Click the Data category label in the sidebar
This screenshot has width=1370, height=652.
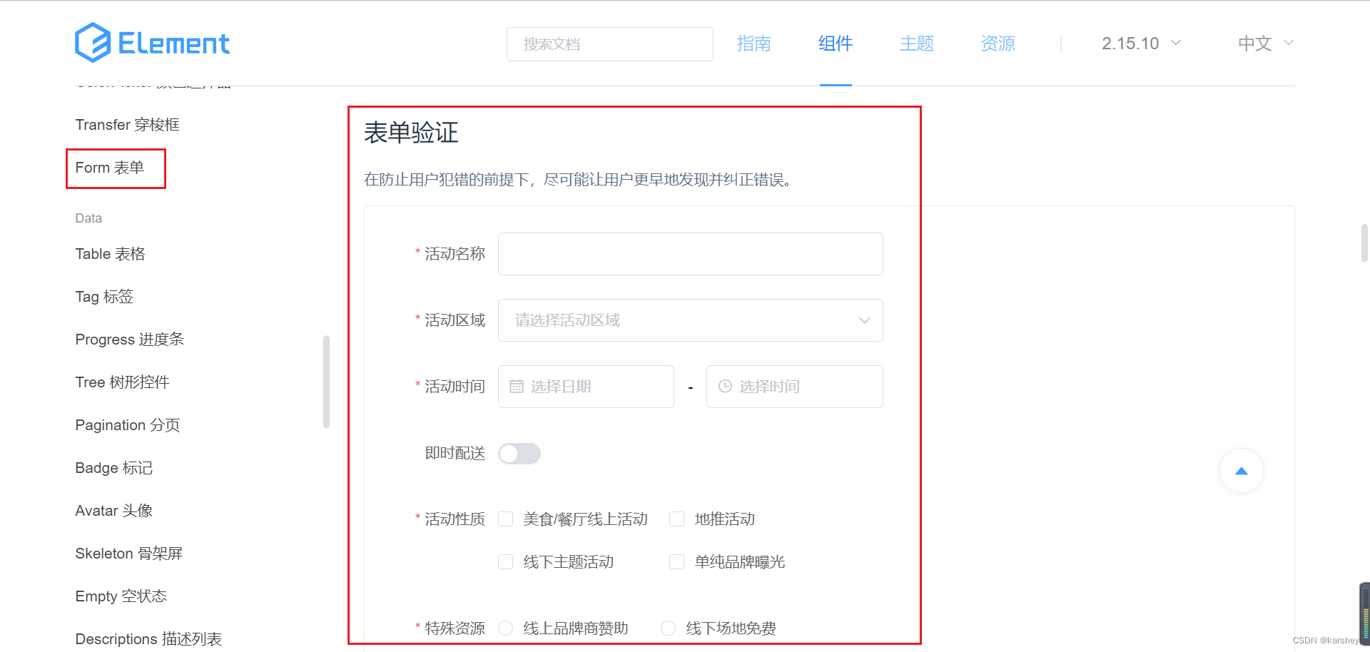[88, 218]
